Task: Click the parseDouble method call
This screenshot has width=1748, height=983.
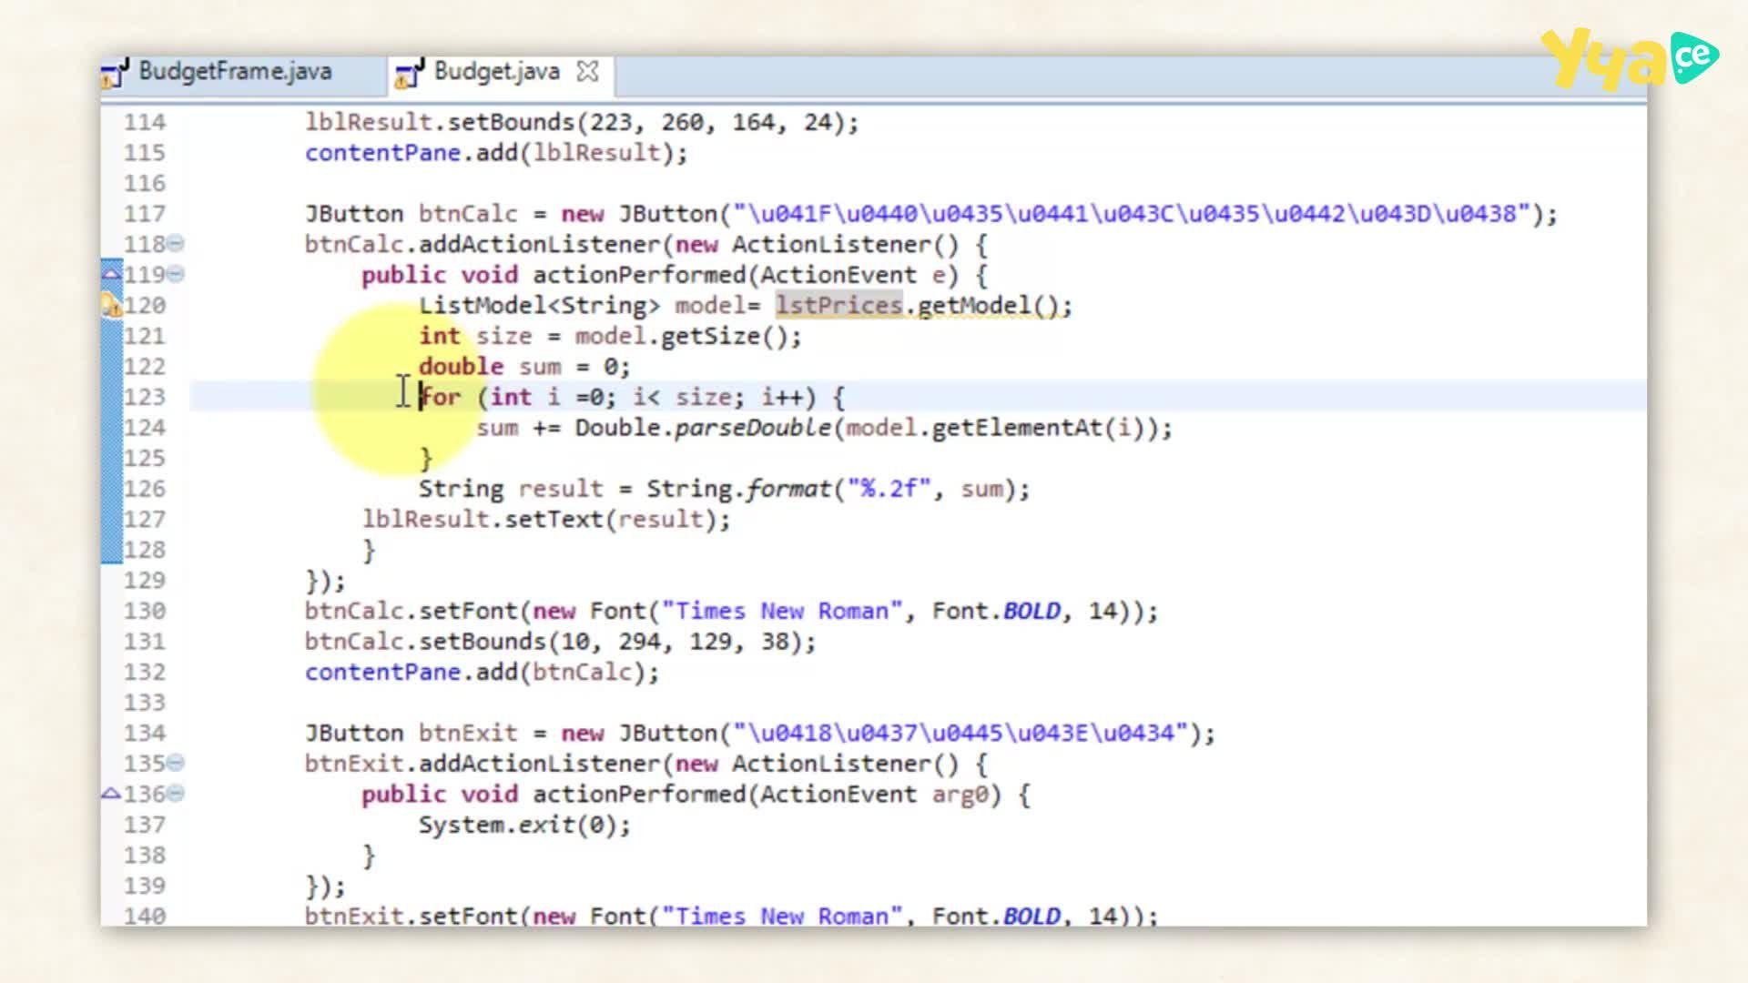Action: coord(753,428)
